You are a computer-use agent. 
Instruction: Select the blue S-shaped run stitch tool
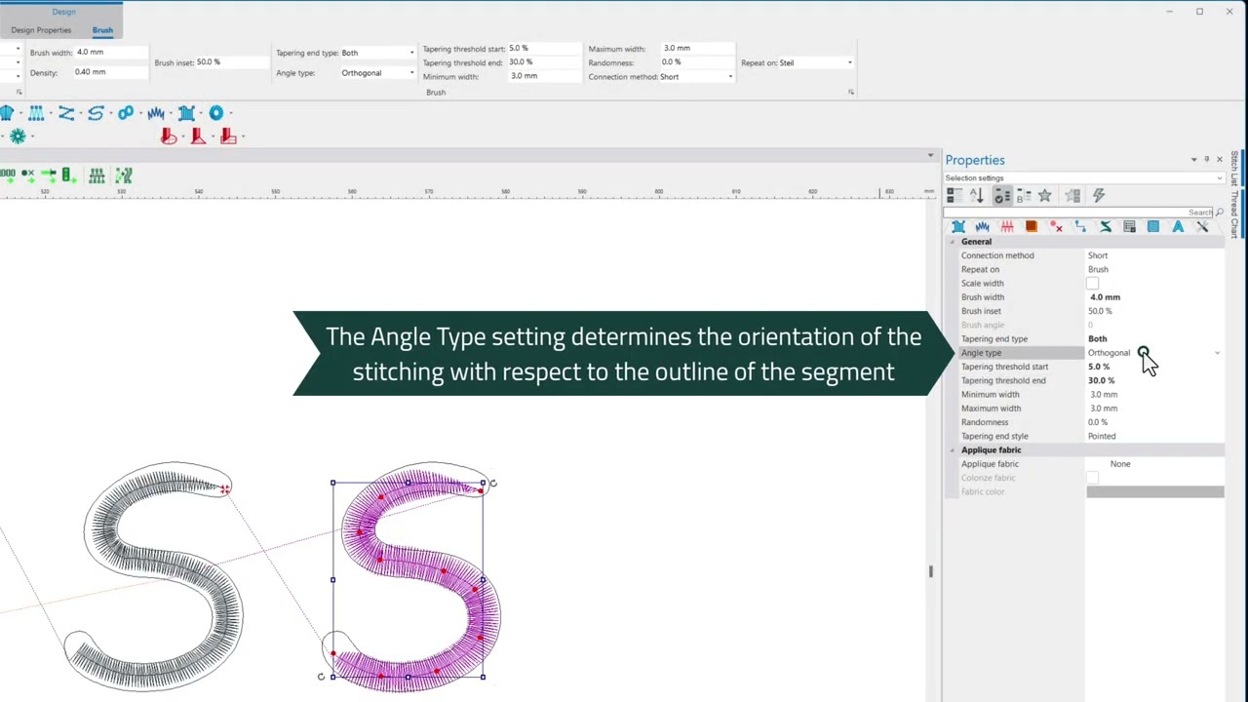pos(96,114)
